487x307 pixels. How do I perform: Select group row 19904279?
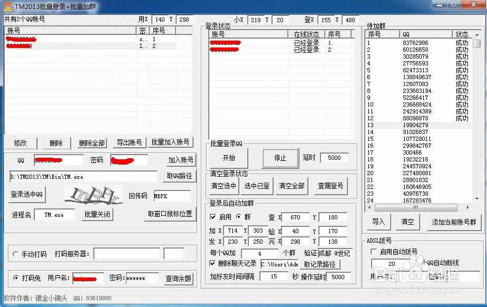418,125
